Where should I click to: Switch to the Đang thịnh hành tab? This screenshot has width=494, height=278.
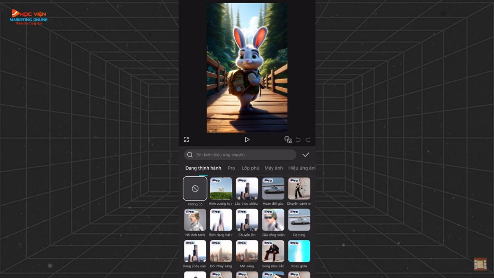pyautogui.click(x=203, y=168)
